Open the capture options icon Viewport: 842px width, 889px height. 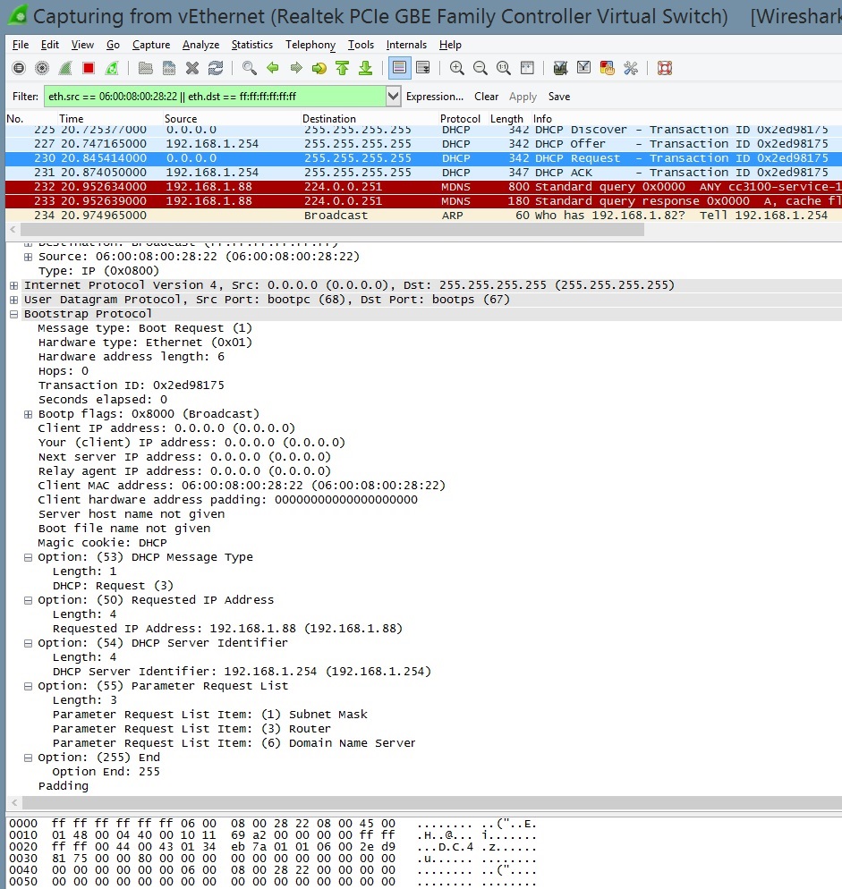click(x=42, y=69)
